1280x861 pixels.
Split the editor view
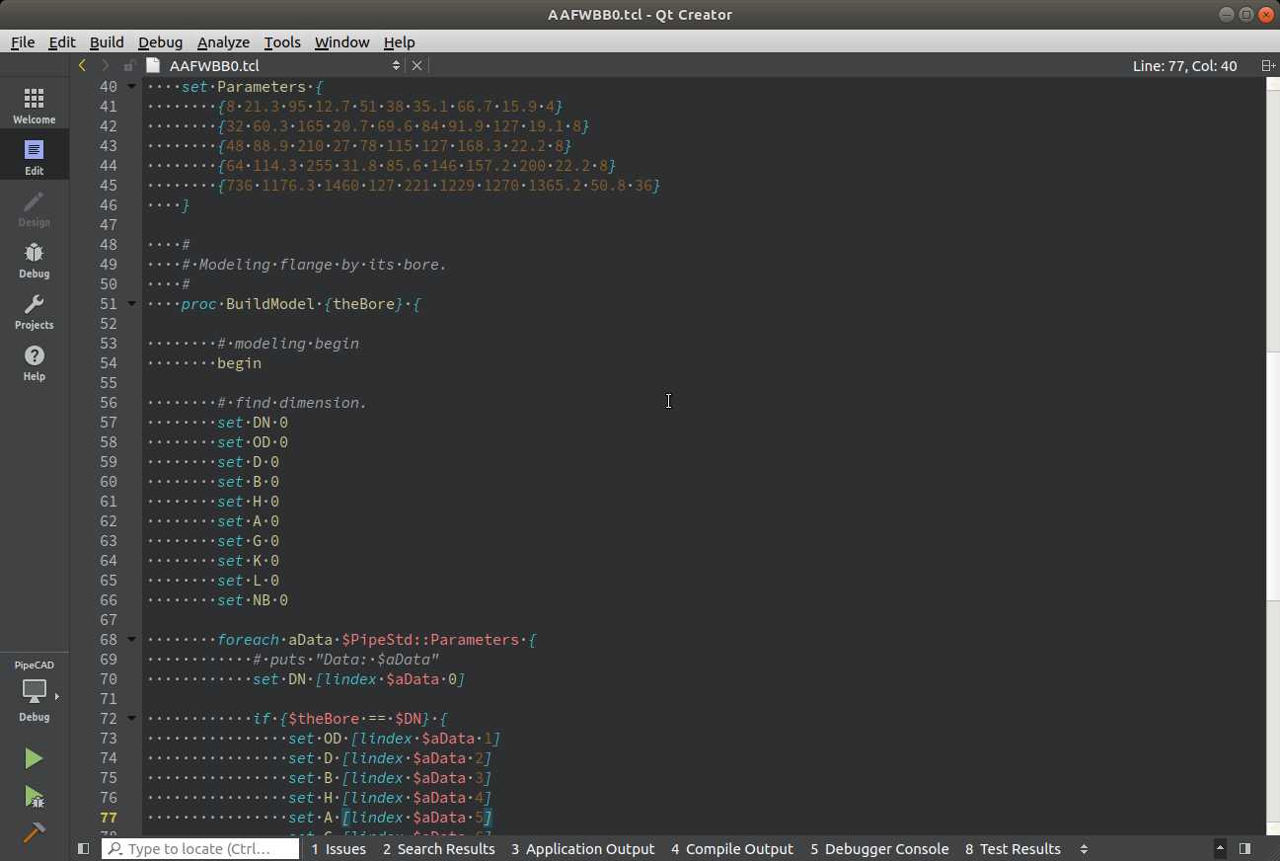pos(1268,65)
